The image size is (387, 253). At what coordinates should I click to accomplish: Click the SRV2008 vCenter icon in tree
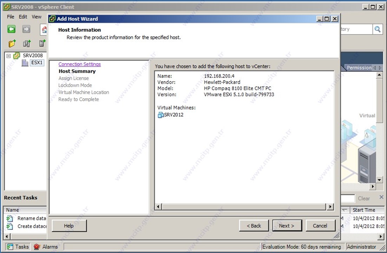tap(17, 56)
